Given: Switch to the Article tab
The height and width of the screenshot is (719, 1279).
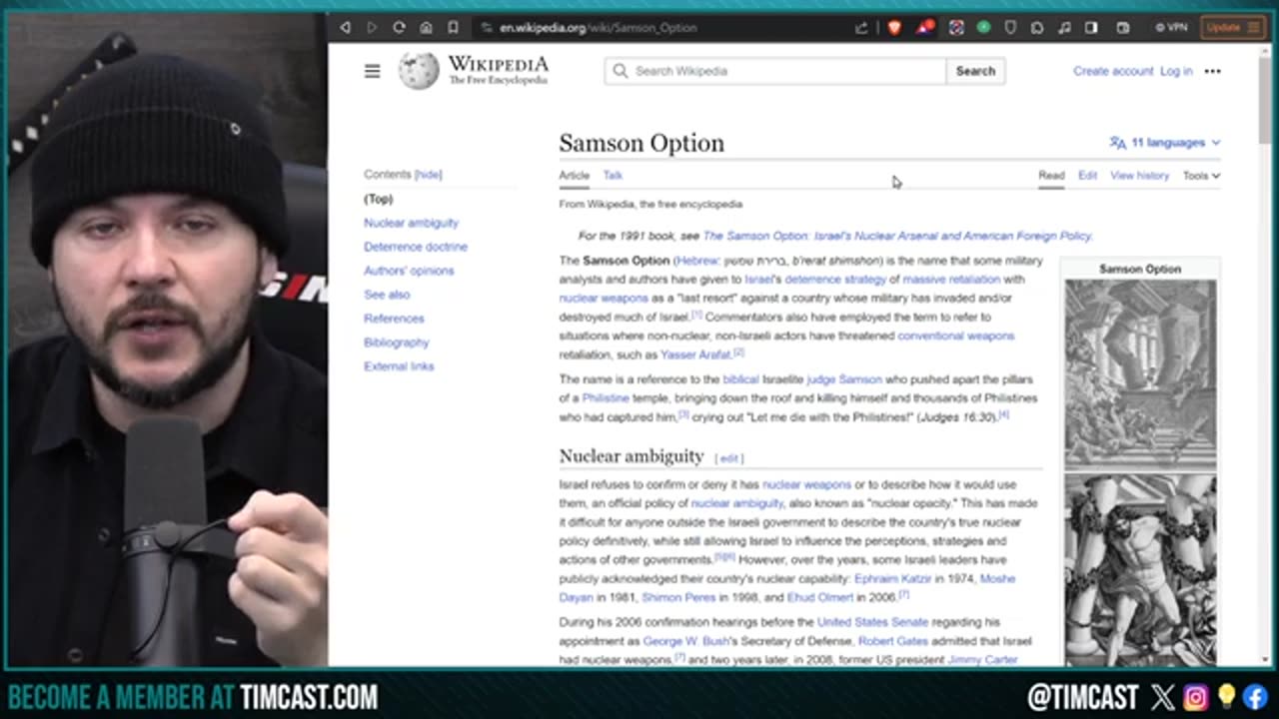Looking at the screenshot, I should [574, 176].
